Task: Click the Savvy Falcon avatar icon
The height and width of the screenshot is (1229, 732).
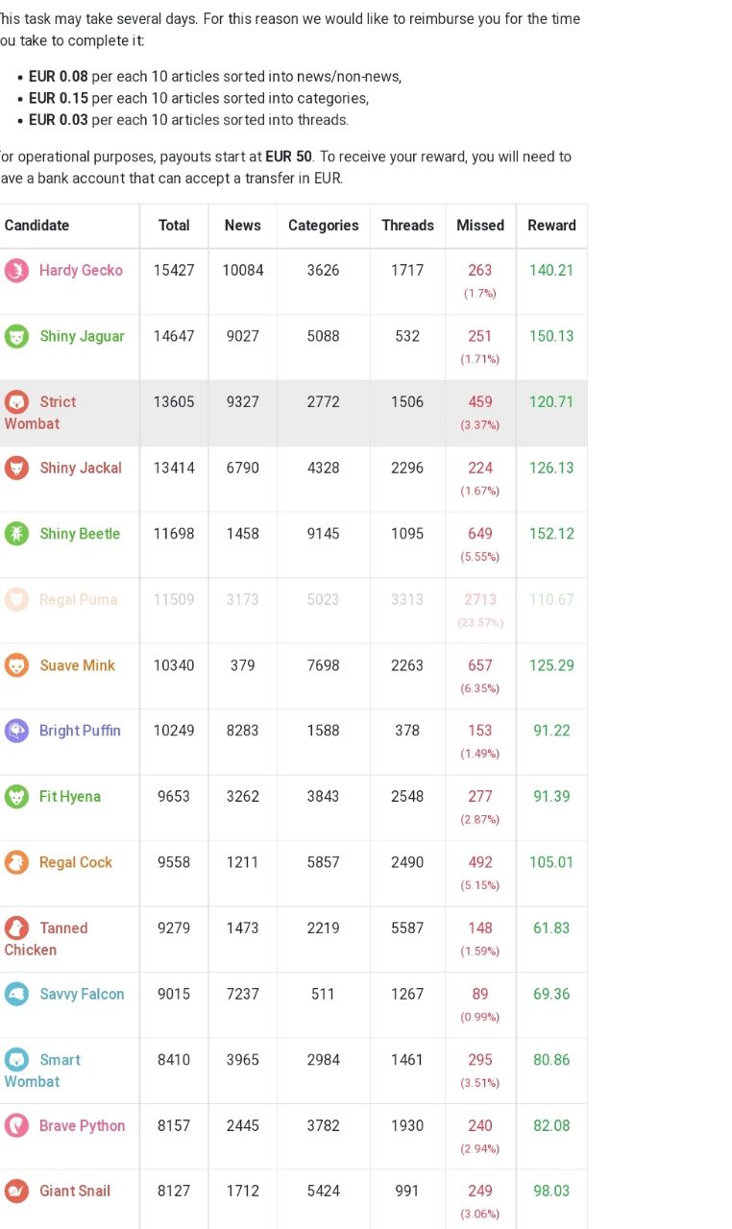Action: tap(16, 994)
